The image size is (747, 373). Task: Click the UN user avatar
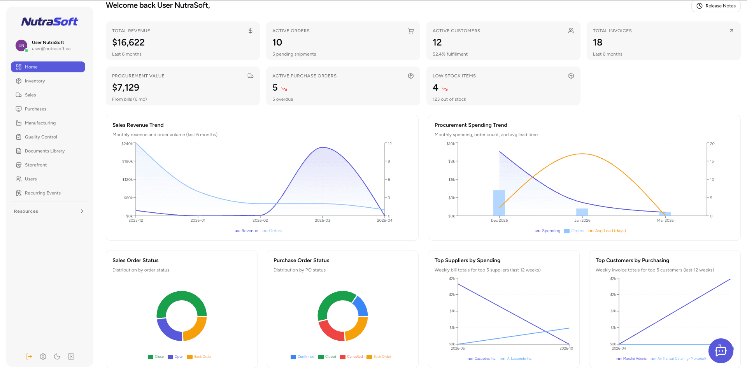tap(21, 46)
